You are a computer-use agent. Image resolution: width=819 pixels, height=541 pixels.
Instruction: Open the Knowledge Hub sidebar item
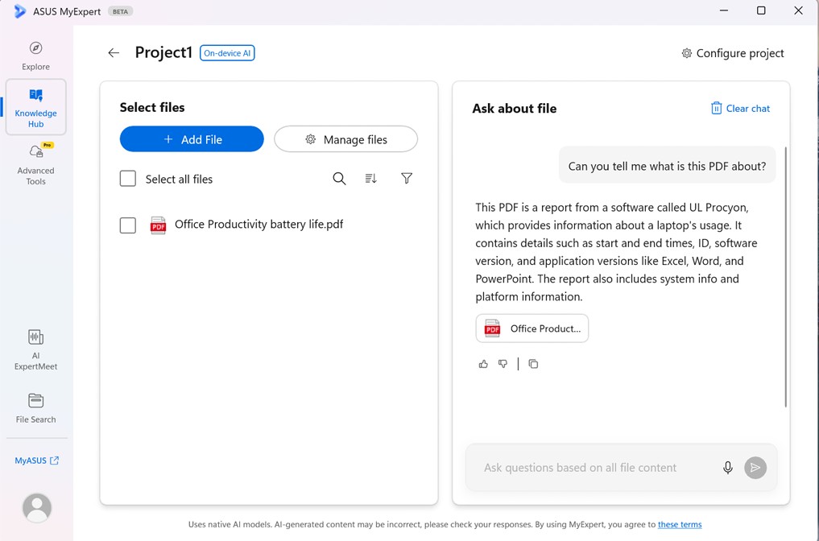35,107
